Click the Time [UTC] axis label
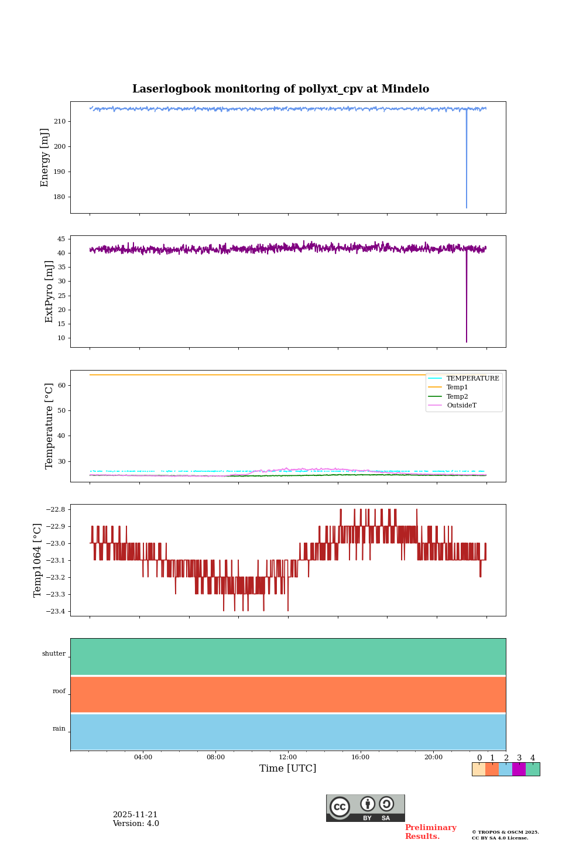The image size is (562, 843). pyautogui.click(x=288, y=769)
